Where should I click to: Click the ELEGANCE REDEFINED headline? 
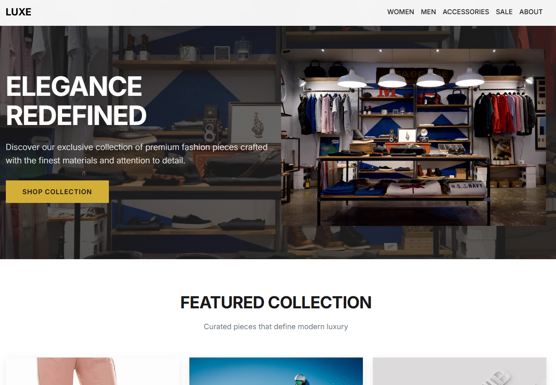[76, 101]
